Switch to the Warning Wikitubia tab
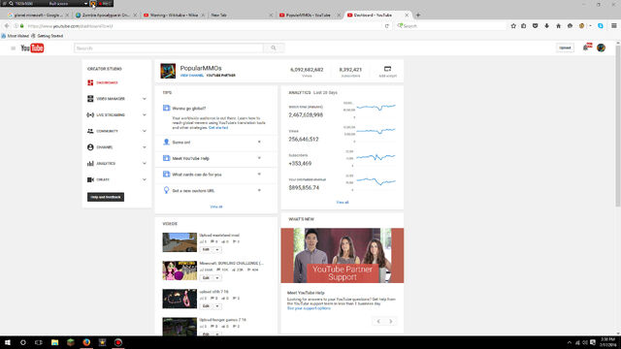Viewport: 621px width, 349px height. pos(174,16)
